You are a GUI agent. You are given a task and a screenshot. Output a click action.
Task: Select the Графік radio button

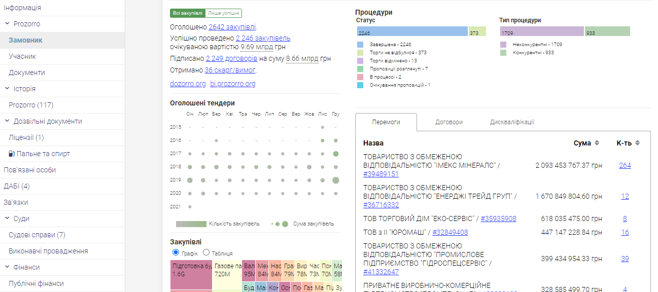click(176, 252)
